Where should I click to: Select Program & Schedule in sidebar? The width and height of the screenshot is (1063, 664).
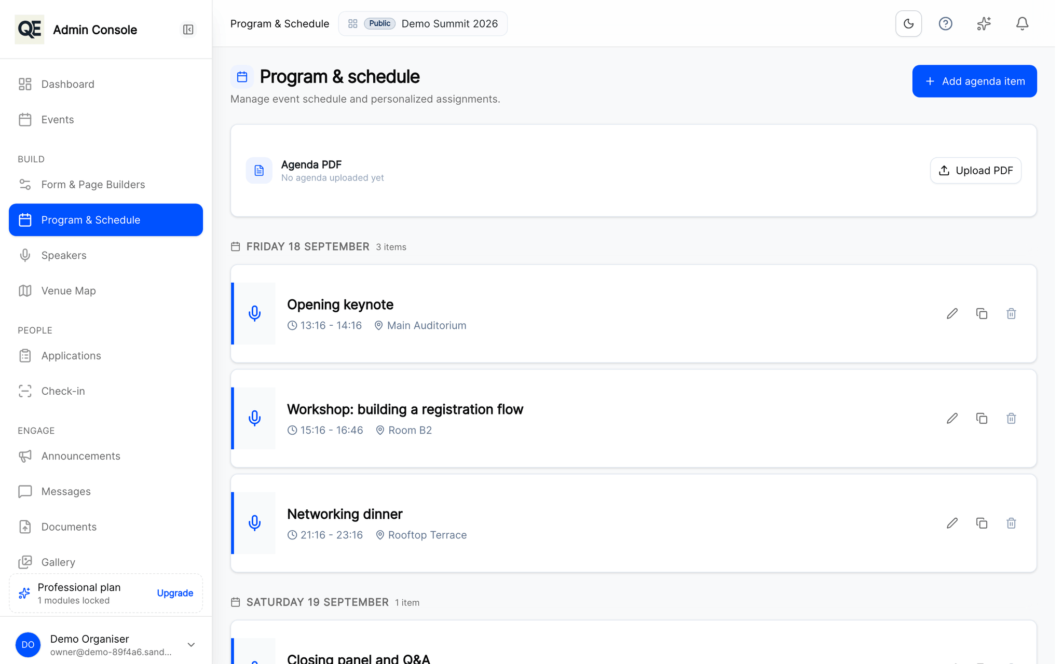point(106,220)
